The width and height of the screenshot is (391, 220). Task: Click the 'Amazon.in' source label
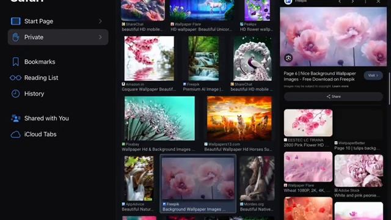pyautogui.click(x=134, y=84)
